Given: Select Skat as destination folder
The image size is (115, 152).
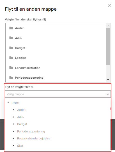Looking at the screenshot, I should pyautogui.click(x=20, y=146).
